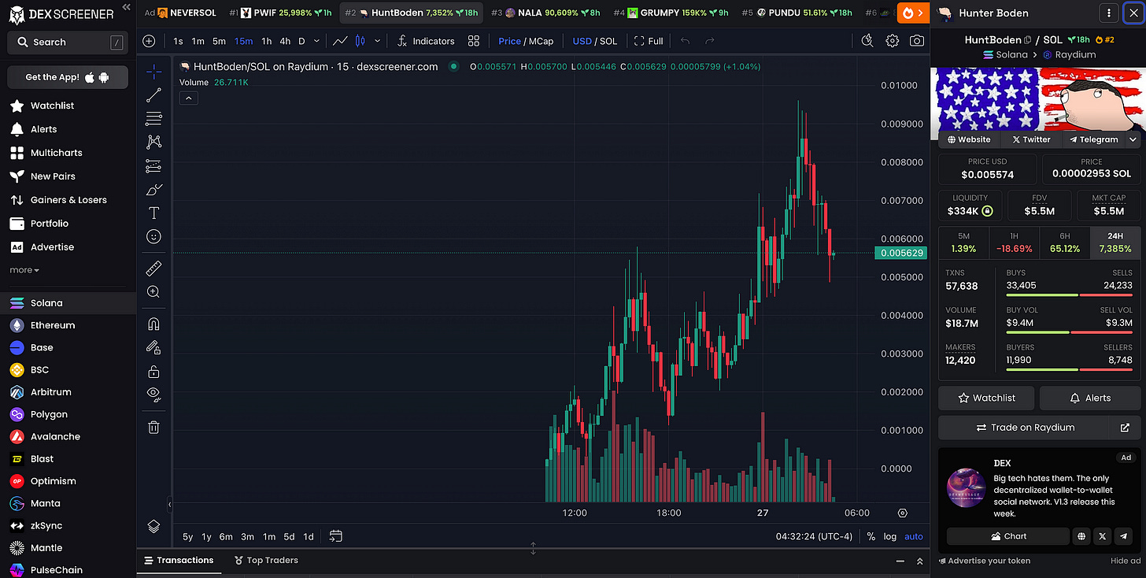This screenshot has width=1146, height=578.
Task: Select the 5M price change tab
Action: (x=963, y=243)
